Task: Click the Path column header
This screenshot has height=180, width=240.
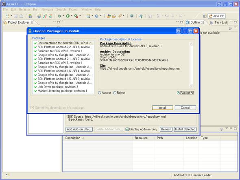Action: click(x=169, y=138)
